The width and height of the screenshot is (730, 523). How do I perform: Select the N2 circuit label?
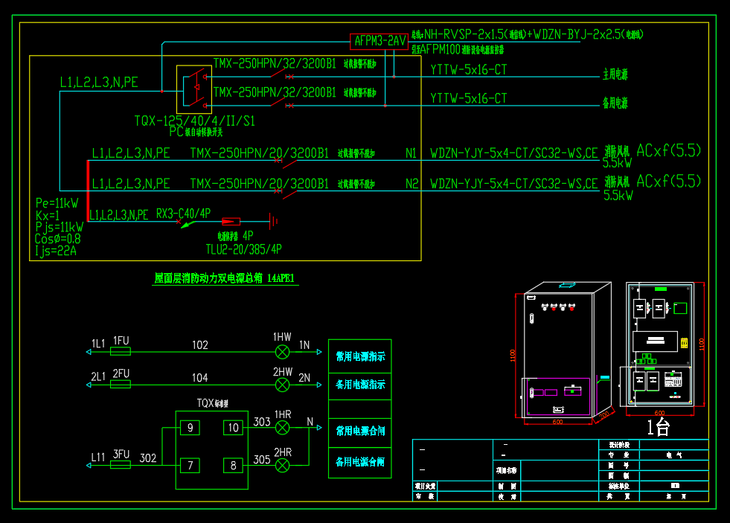[412, 184]
